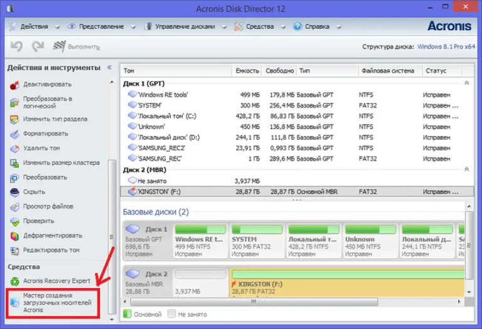Image resolution: width=482 pixels, height=329 pixels.
Task: Click the vertical scrollbar of disk map
Action: [x=469, y=245]
